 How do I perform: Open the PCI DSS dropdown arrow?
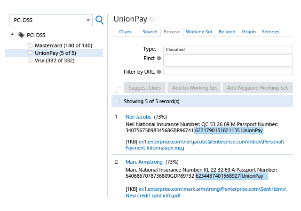(88, 20)
